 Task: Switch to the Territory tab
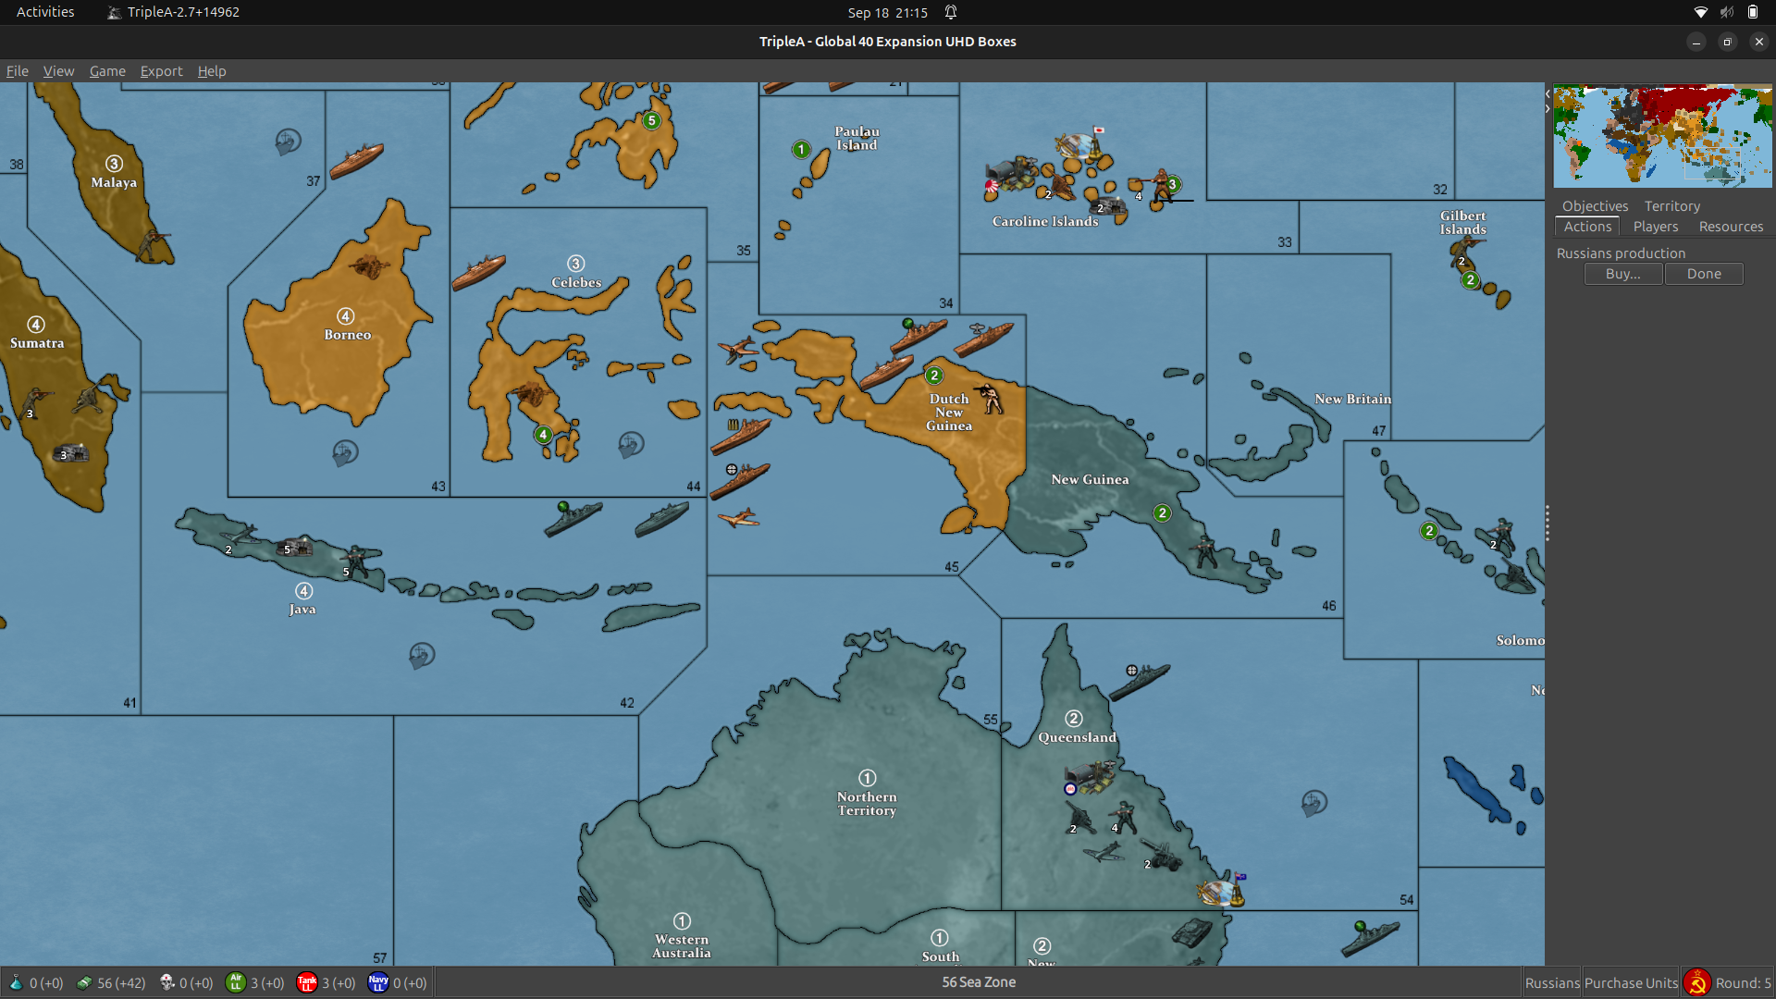pyautogui.click(x=1671, y=206)
